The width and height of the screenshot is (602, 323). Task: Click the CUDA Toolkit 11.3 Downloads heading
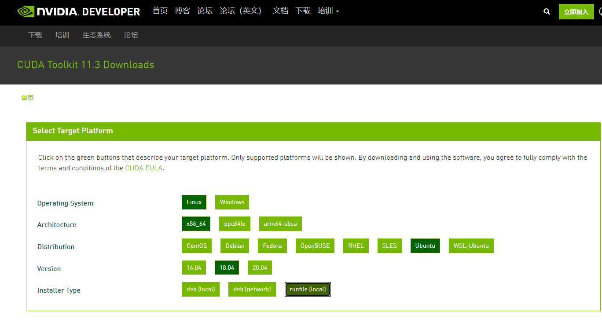[86, 65]
